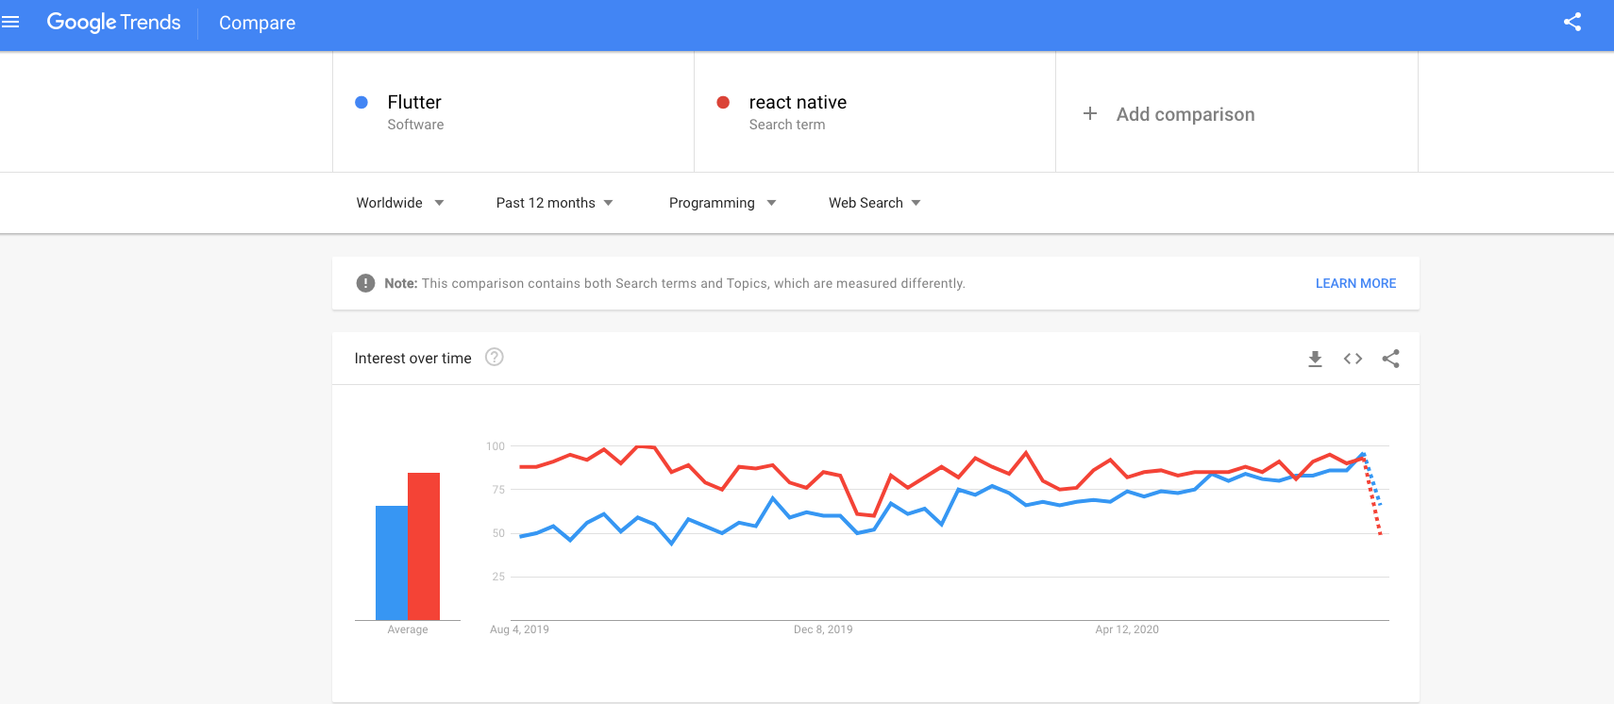The height and width of the screenshot is (704, 1614).
Task: Click the Apr 12, 2020 axis label
Action: point(1127,629)
